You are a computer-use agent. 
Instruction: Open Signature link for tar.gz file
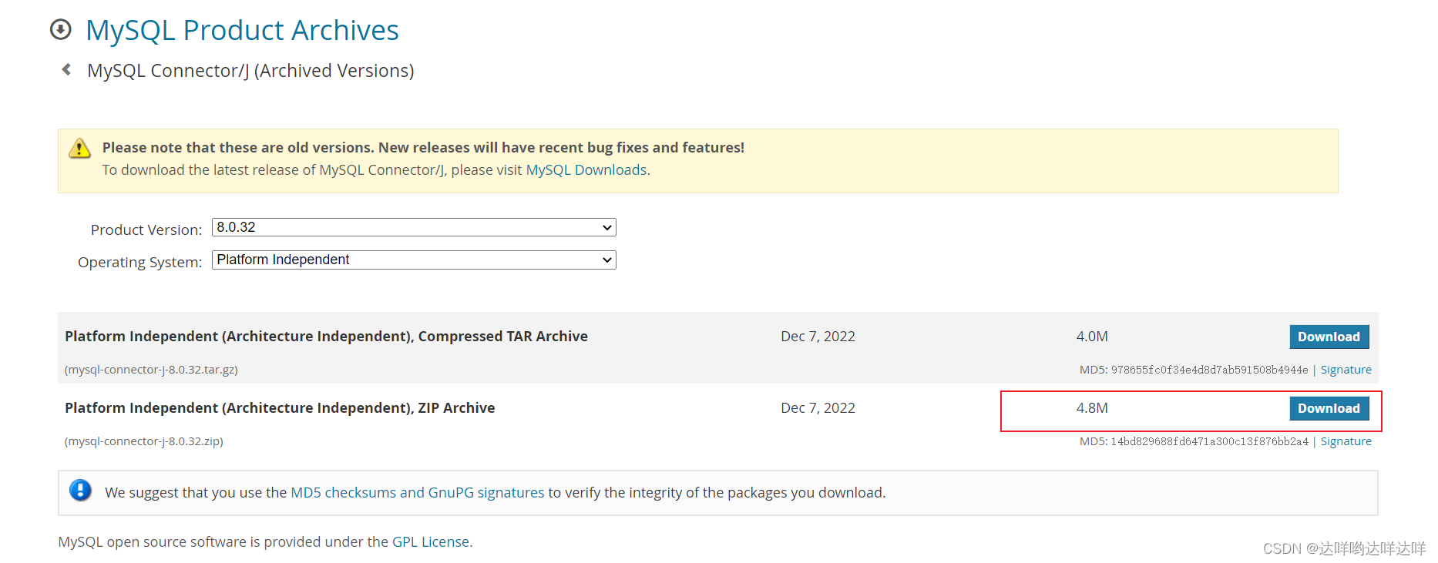click(x=1346, y=370)
